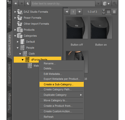Open Duplicate Category submenu

[x=62, y=95]
